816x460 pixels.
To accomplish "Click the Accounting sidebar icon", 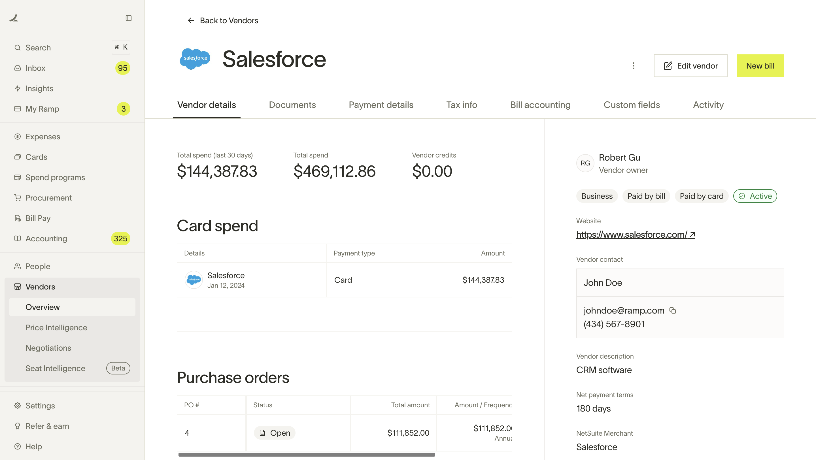I will pyautogui.click(x=18, y=238).
